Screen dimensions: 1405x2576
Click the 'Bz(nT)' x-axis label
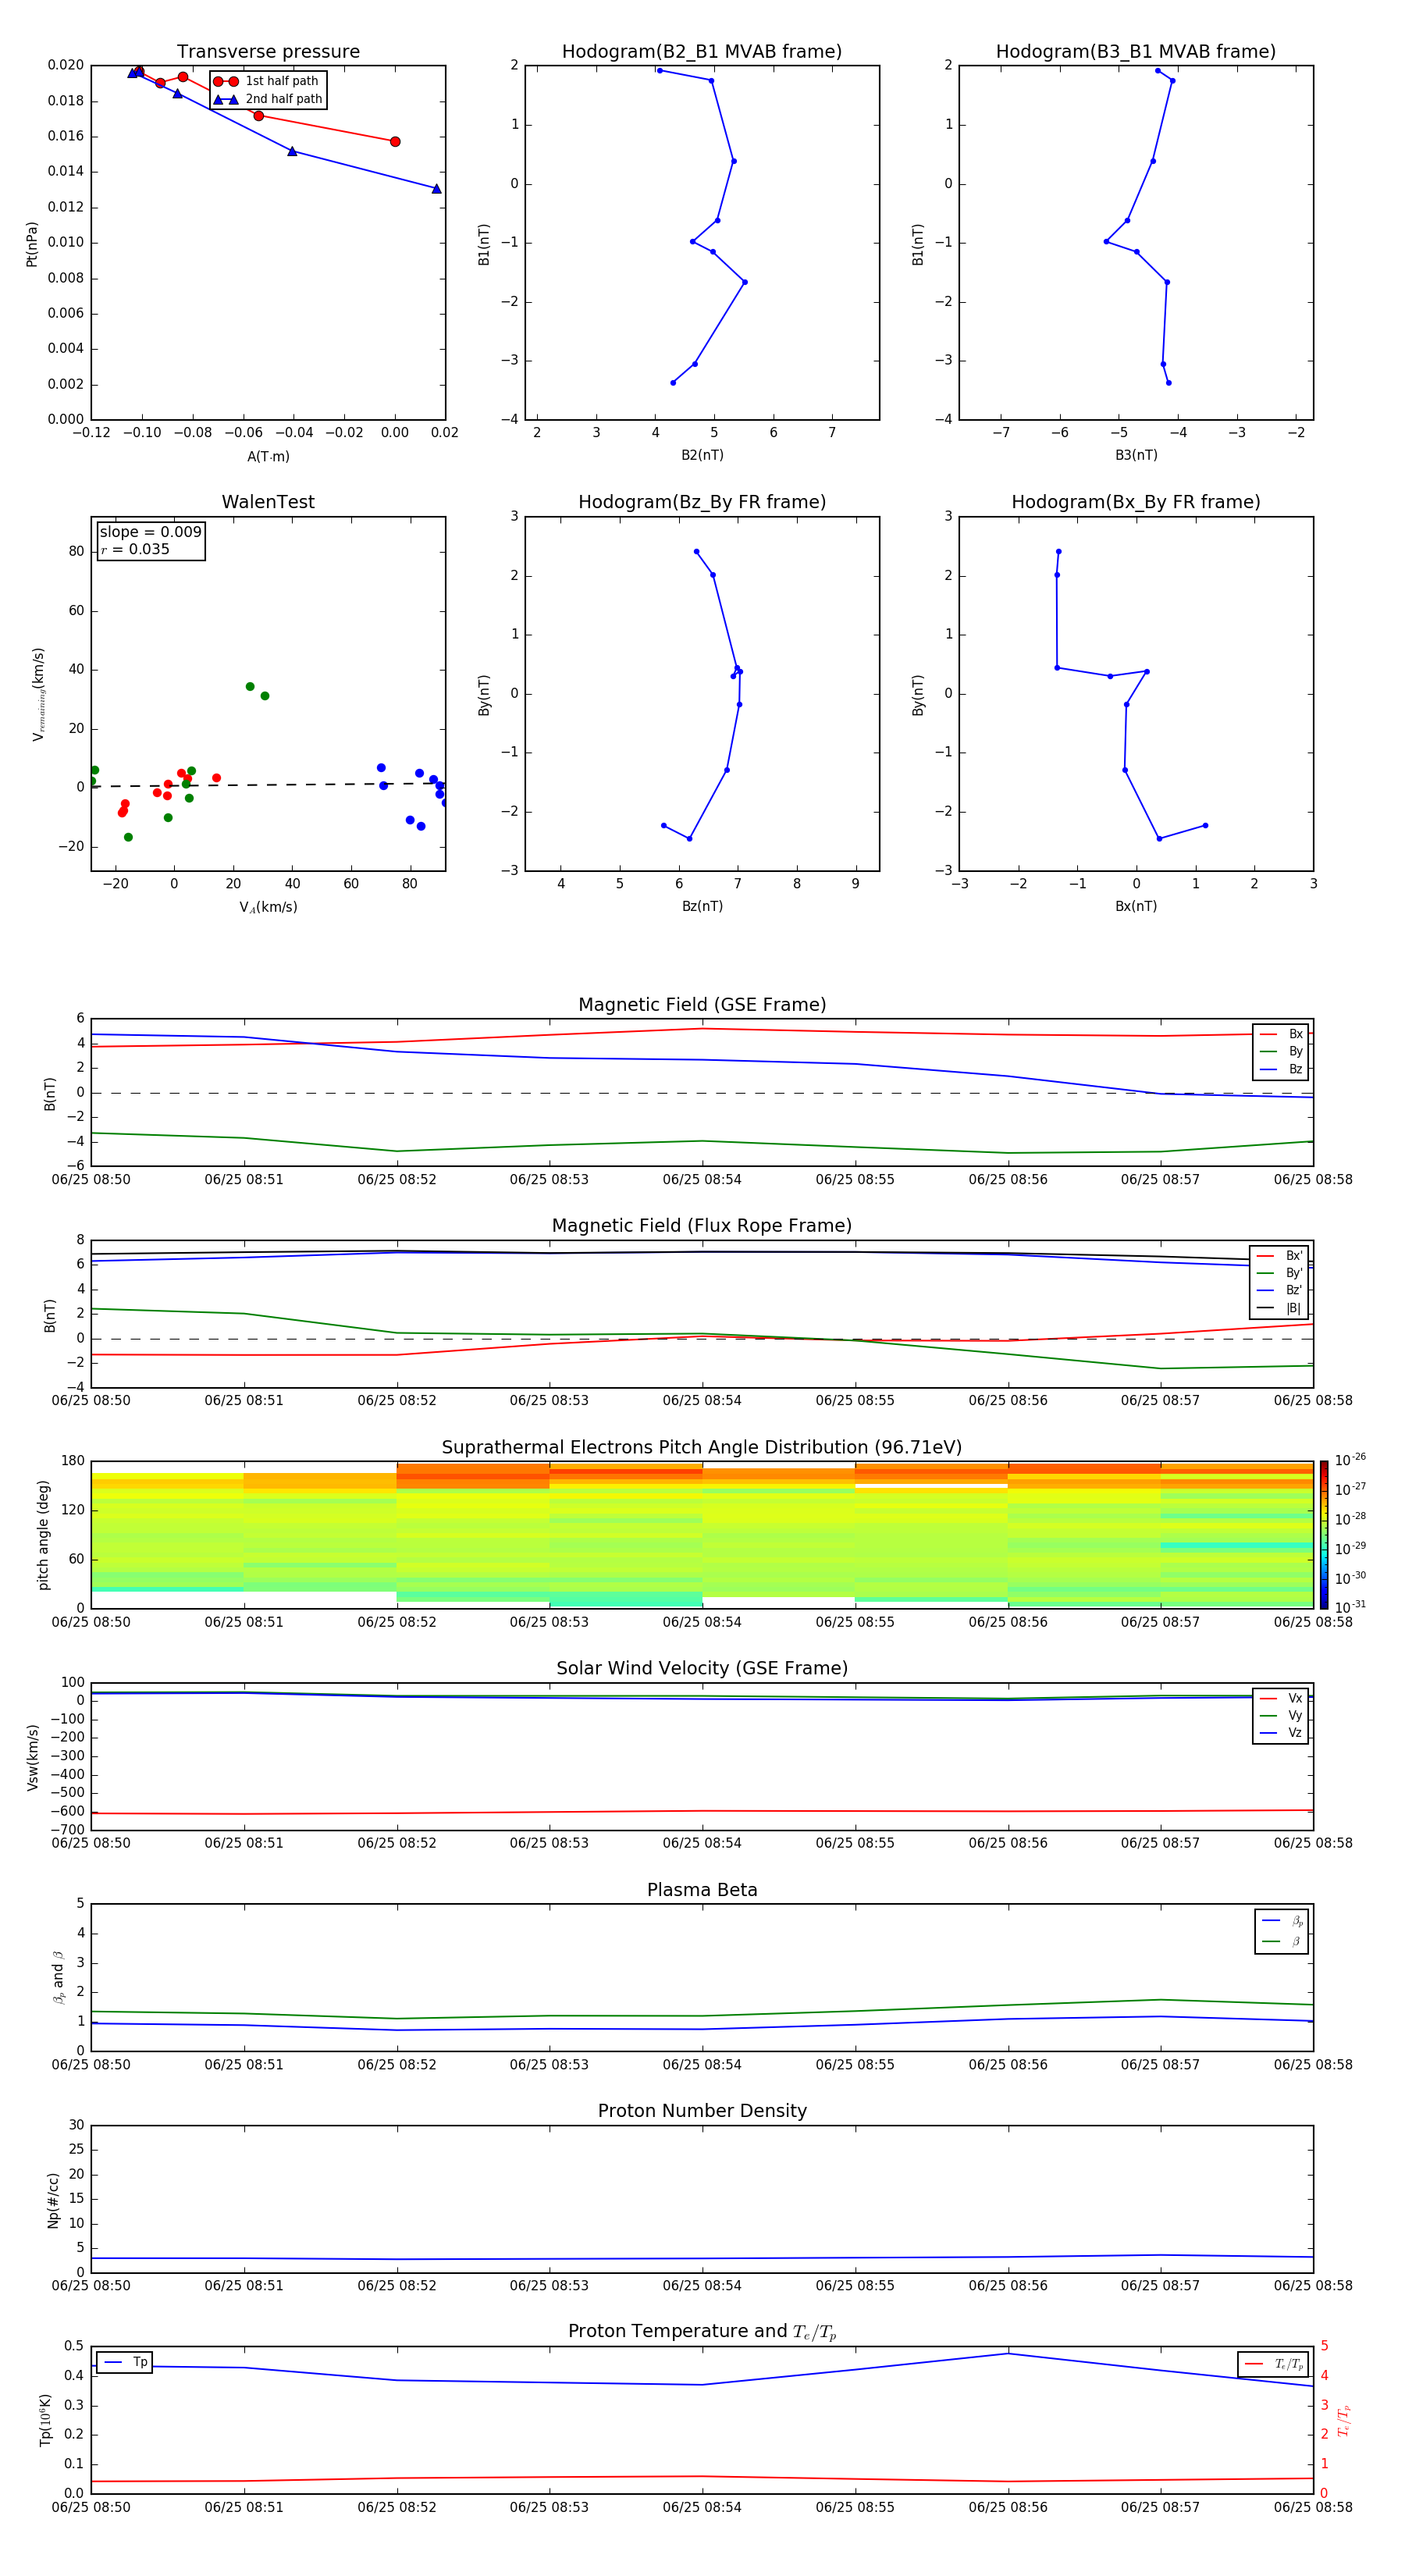point(702,906)
